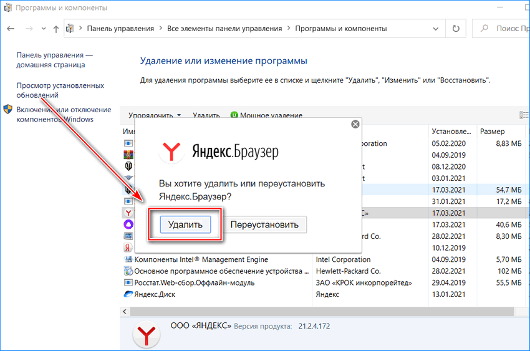This screenshot has height=351, width=530.
Task: Open address bar history dropdown
Action: pyautogui.click(x=436, y=29)
